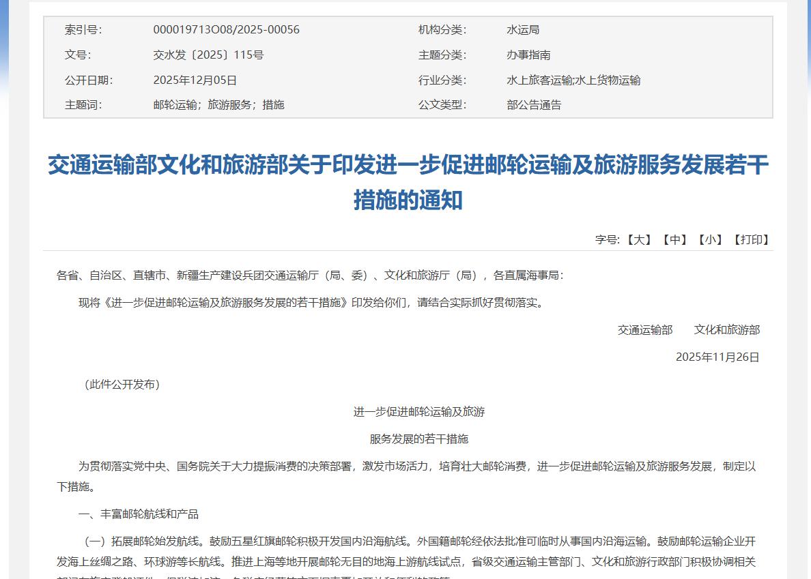The image size is (811, 579).
Task: Click the addressee line starting 各省、自治区
Action: 310,276
